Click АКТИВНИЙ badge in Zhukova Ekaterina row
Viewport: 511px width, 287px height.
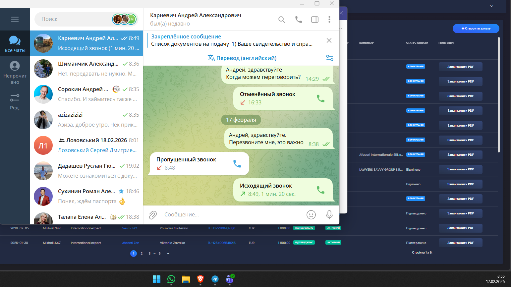(333, 228)
